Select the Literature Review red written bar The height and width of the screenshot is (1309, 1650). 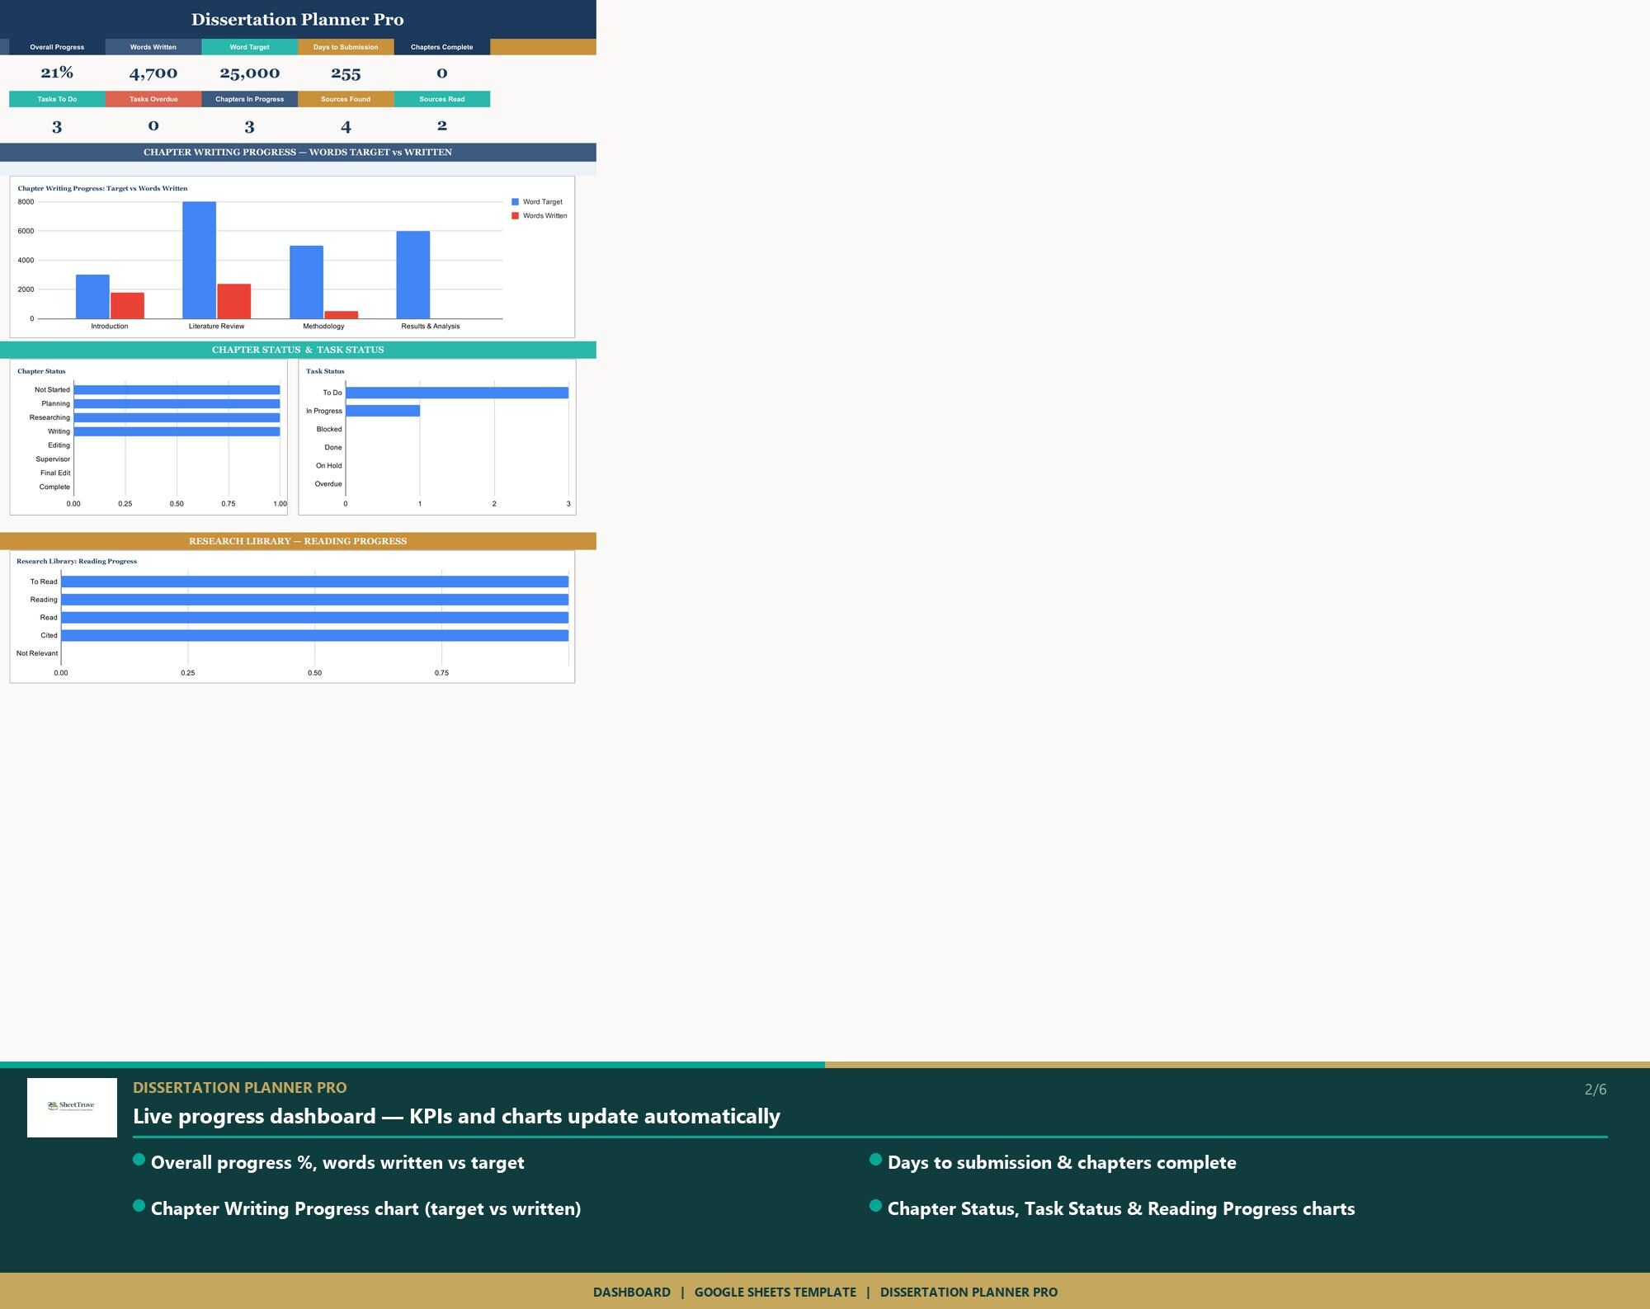click(x=234, y=301)
